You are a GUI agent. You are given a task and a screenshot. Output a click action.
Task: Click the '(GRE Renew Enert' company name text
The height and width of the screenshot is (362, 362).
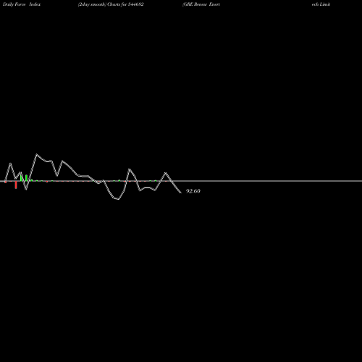click(201, 4)
